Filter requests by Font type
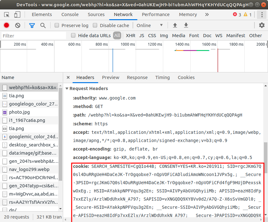Screen dimensions: 268x222 (x=194, y=36)
